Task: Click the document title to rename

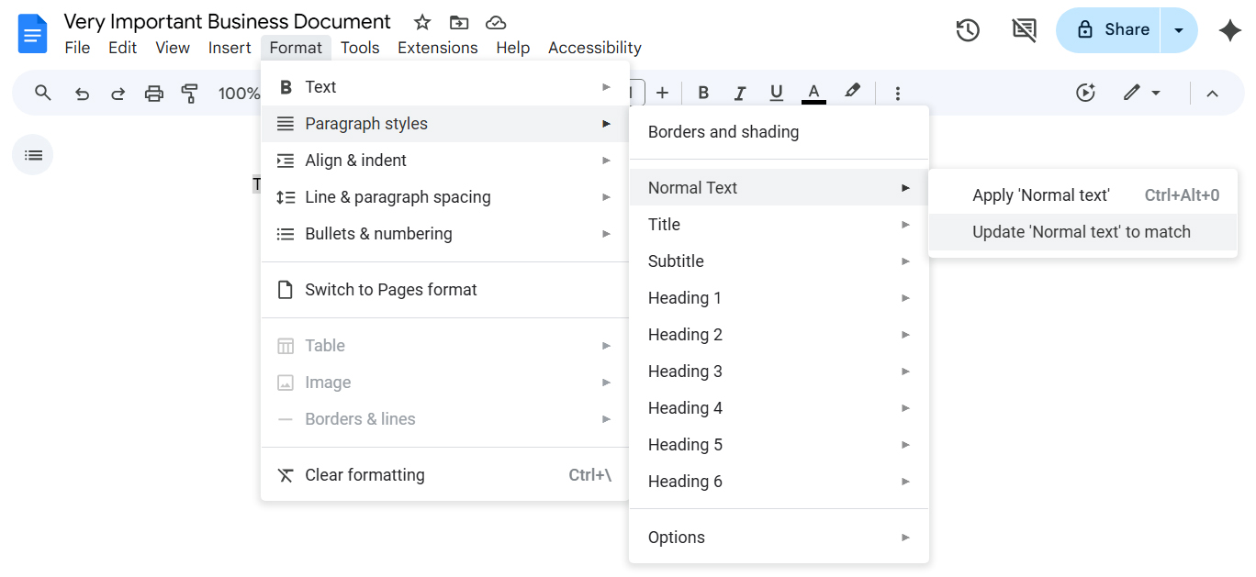Action: point(227,22)
